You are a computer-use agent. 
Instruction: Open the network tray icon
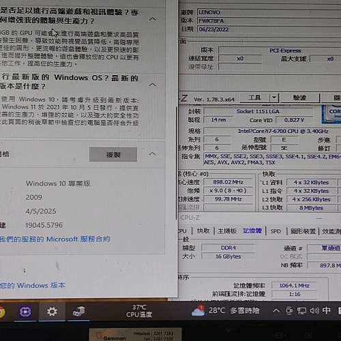[x=302, y=311]
